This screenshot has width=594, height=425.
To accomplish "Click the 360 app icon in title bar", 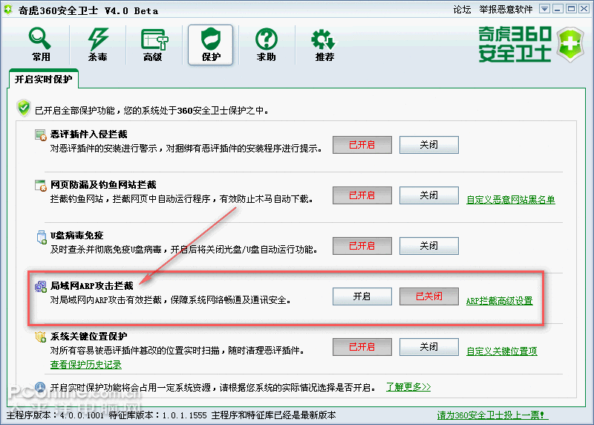I will pyautogui.click(x=8, y=10).
